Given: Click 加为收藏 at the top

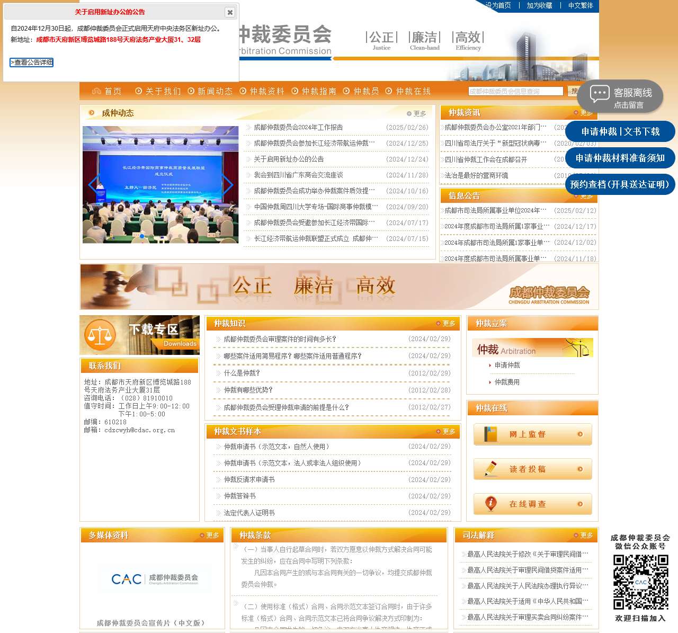Looking at the screenshot, I should [539, 5].
